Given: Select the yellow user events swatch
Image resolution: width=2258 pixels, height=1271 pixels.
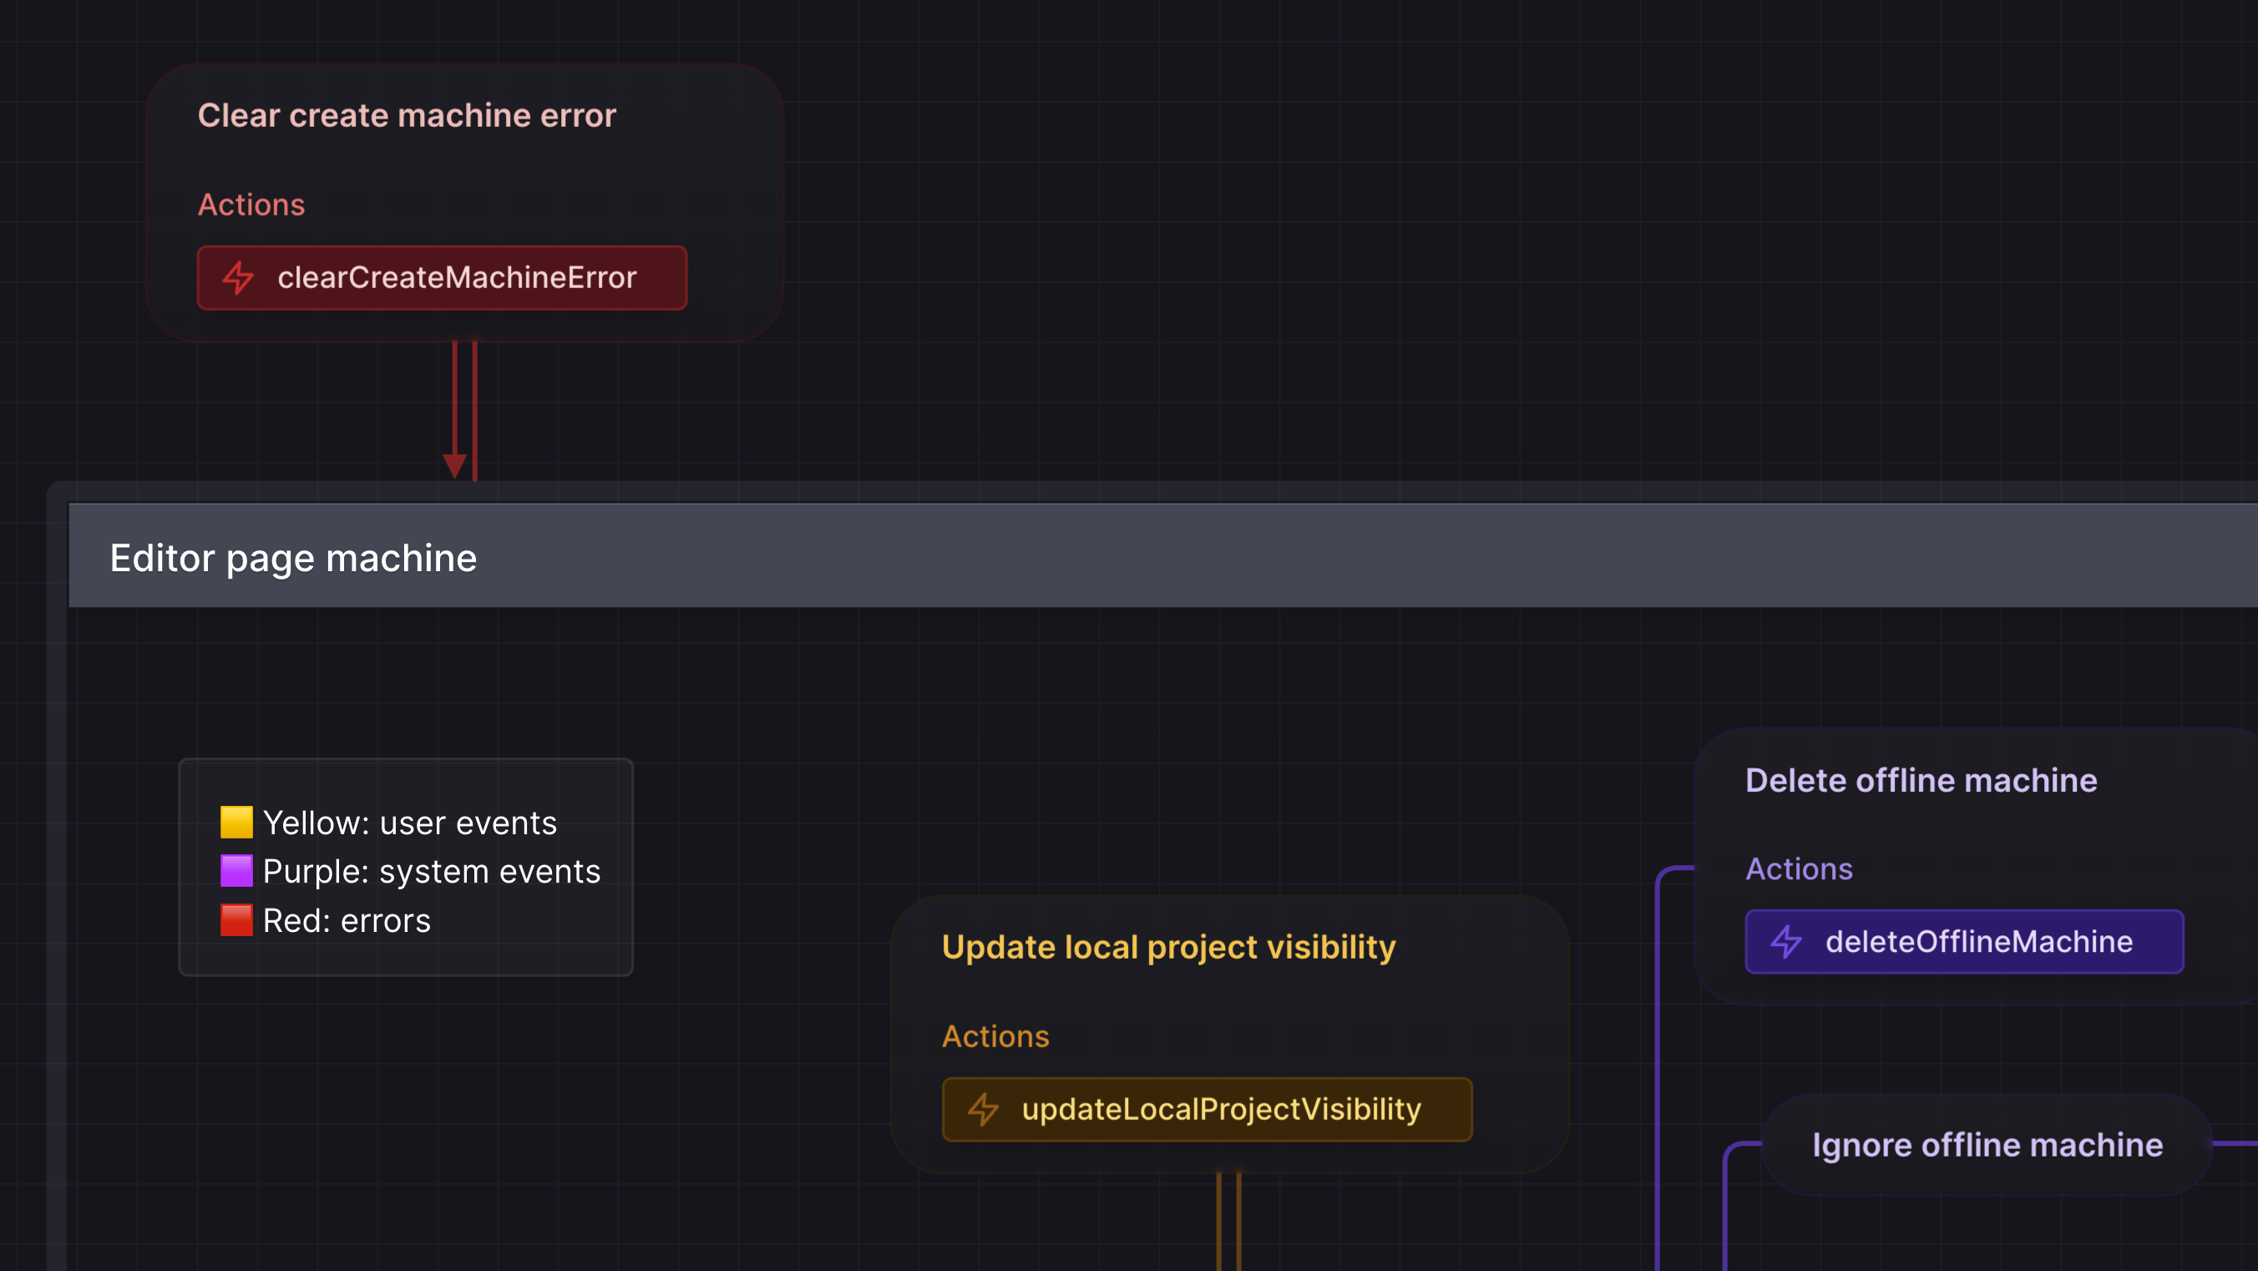Looking at the screenshot, I should (x=236, y=822).
